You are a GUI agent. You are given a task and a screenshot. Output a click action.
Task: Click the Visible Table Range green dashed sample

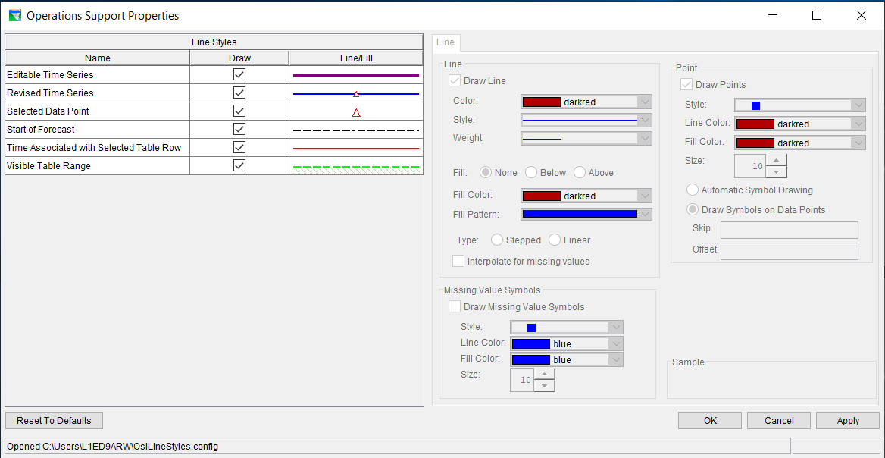(355, 166)
